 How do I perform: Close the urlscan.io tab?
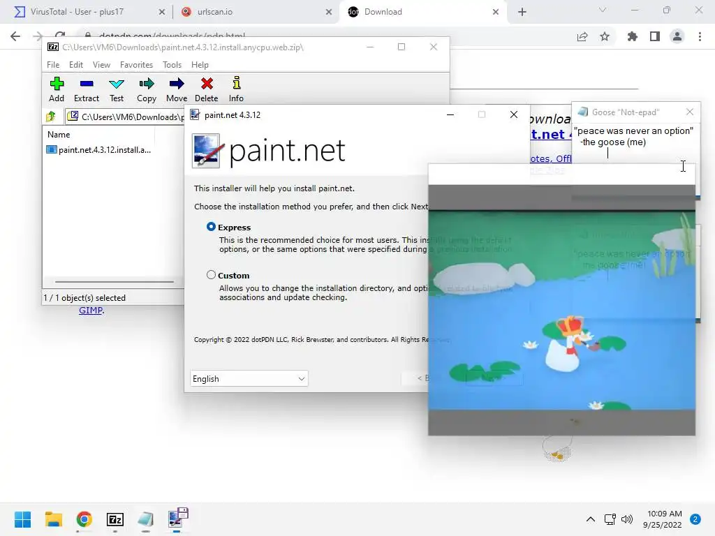pos(329,13)
